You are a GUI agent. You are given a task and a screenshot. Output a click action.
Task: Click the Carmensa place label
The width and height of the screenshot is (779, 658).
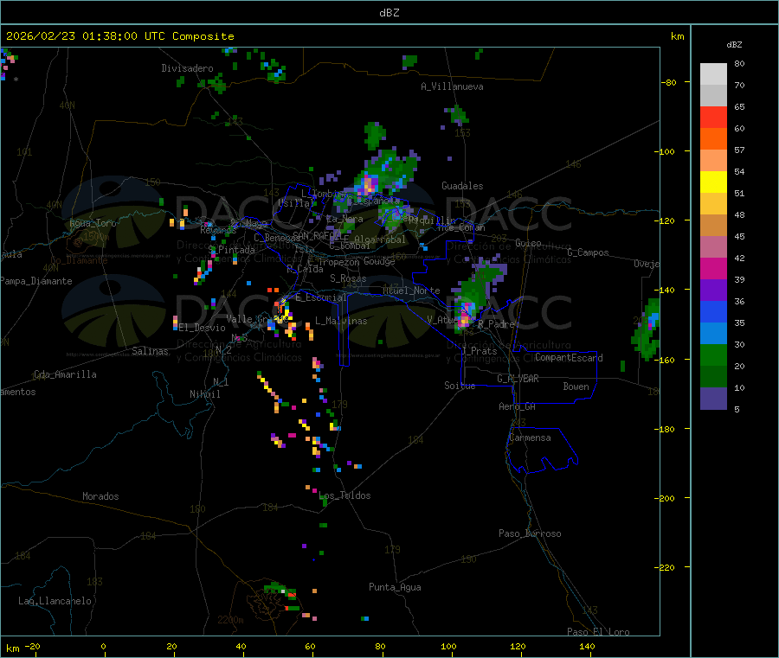click(530, 438)
